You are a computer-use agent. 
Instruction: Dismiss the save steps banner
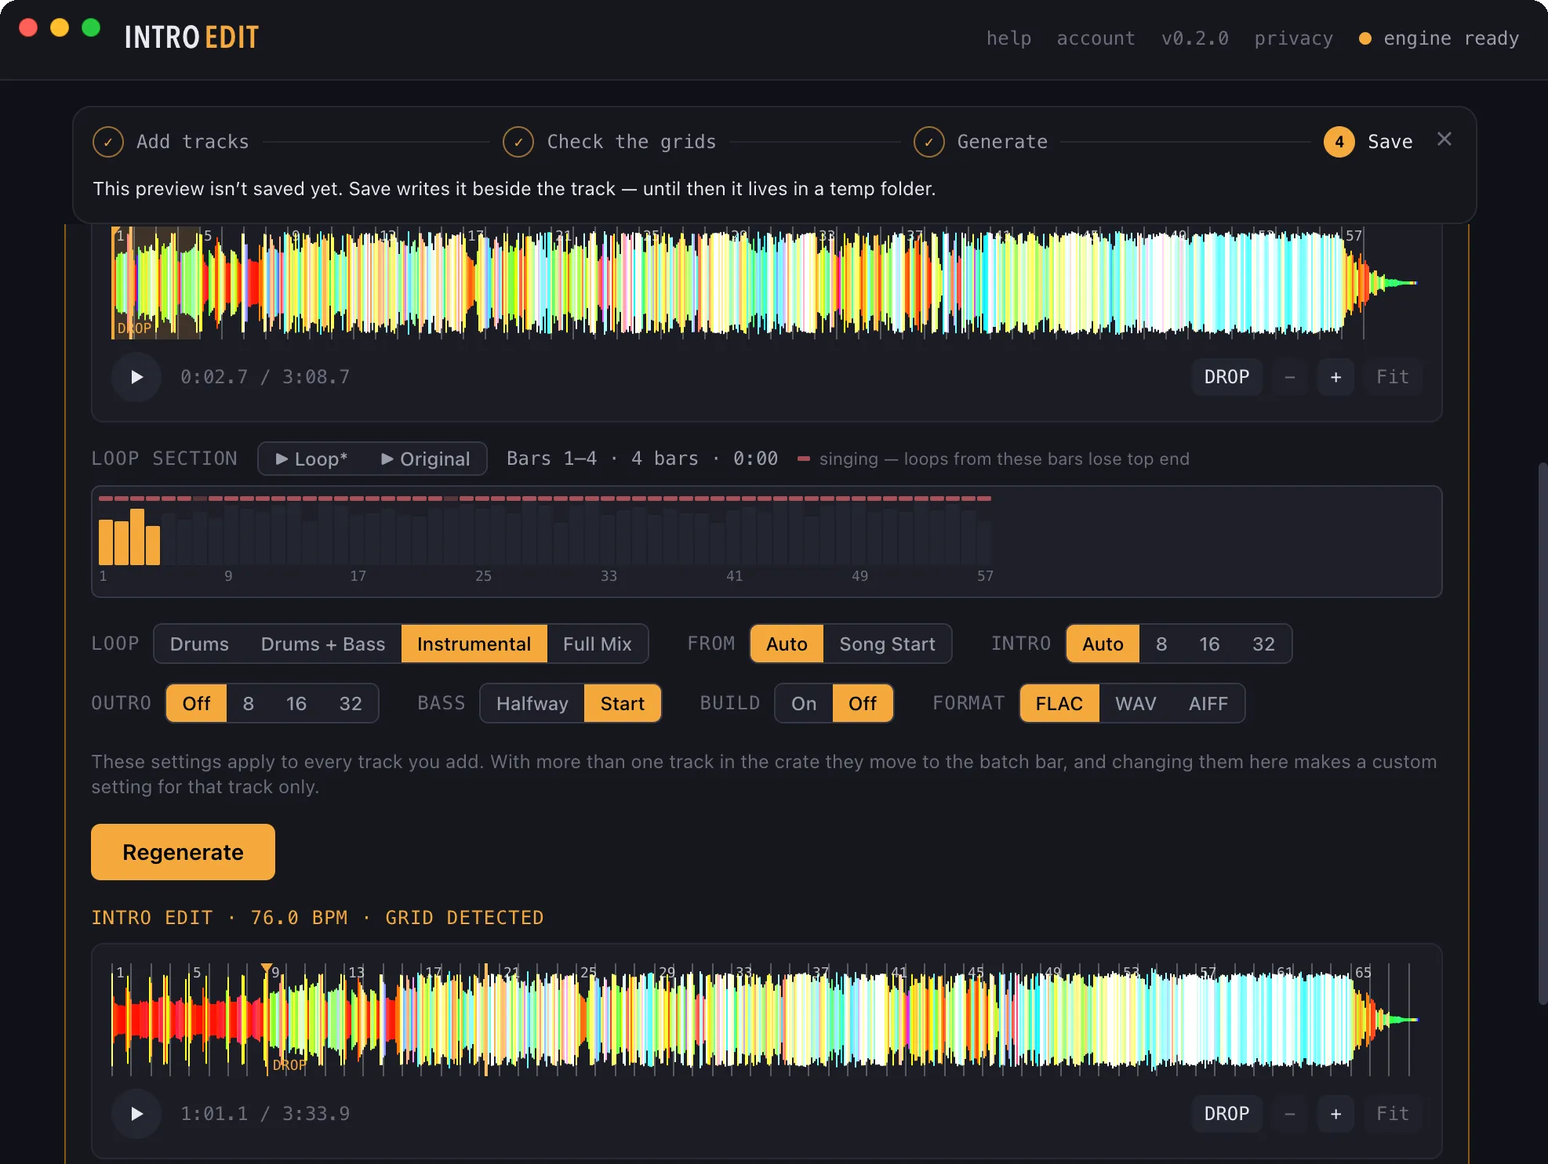(x=1444, y=140)
